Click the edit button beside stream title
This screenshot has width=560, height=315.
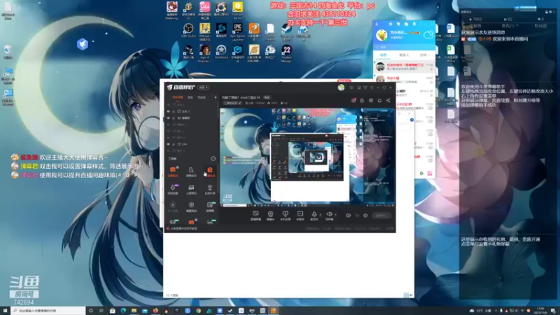(267, 97)
